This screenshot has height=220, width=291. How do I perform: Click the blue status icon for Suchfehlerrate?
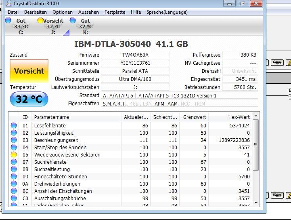pos(14,162)
